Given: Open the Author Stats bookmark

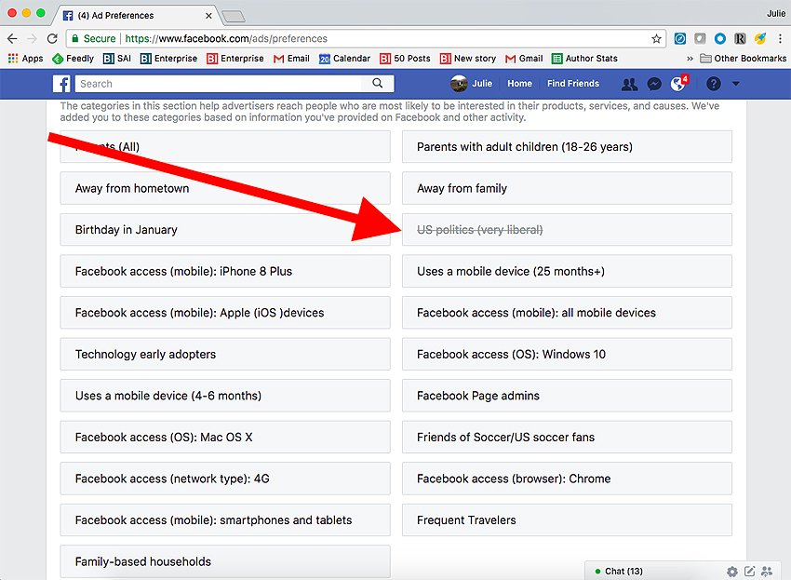Looking at the screenshot, I should 584,59.
